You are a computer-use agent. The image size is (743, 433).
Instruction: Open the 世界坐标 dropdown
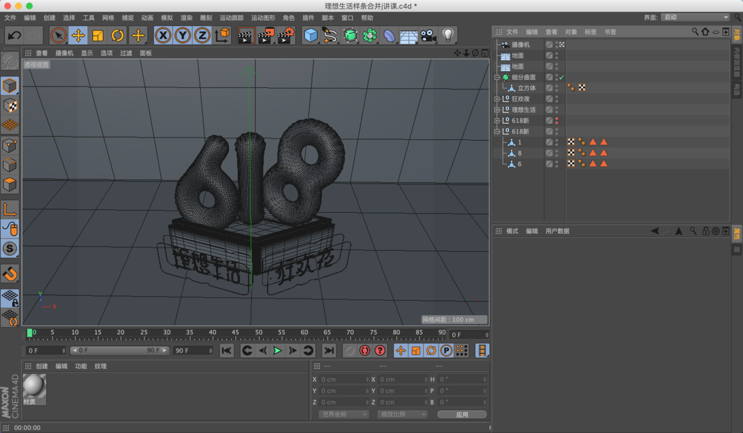343,414
